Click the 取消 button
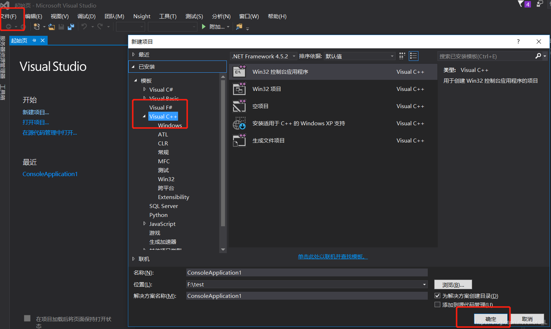551x329 pixels. (x=527, y=319)
